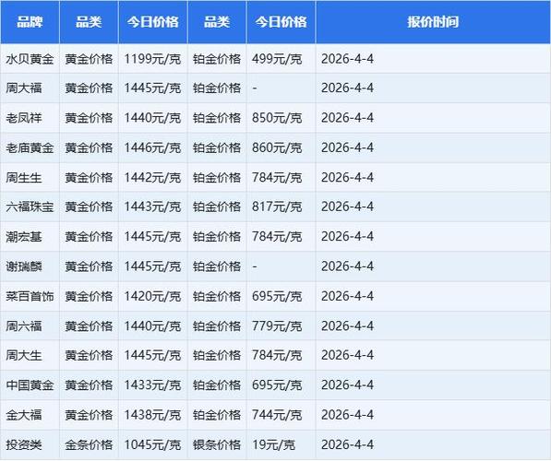Click 菜百首饰's 695元/克 platinum price

(x=277, y=296)
